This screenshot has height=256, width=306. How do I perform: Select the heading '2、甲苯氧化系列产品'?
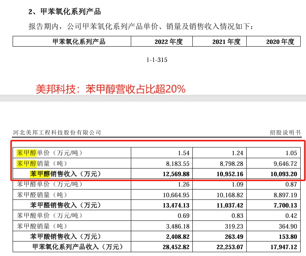tap(65, 12)
